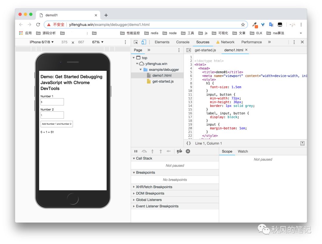Screen dimensions: 322x244
Task: Click the black mask extension icon
Action: pyautogui.click(x=280, y=25)
